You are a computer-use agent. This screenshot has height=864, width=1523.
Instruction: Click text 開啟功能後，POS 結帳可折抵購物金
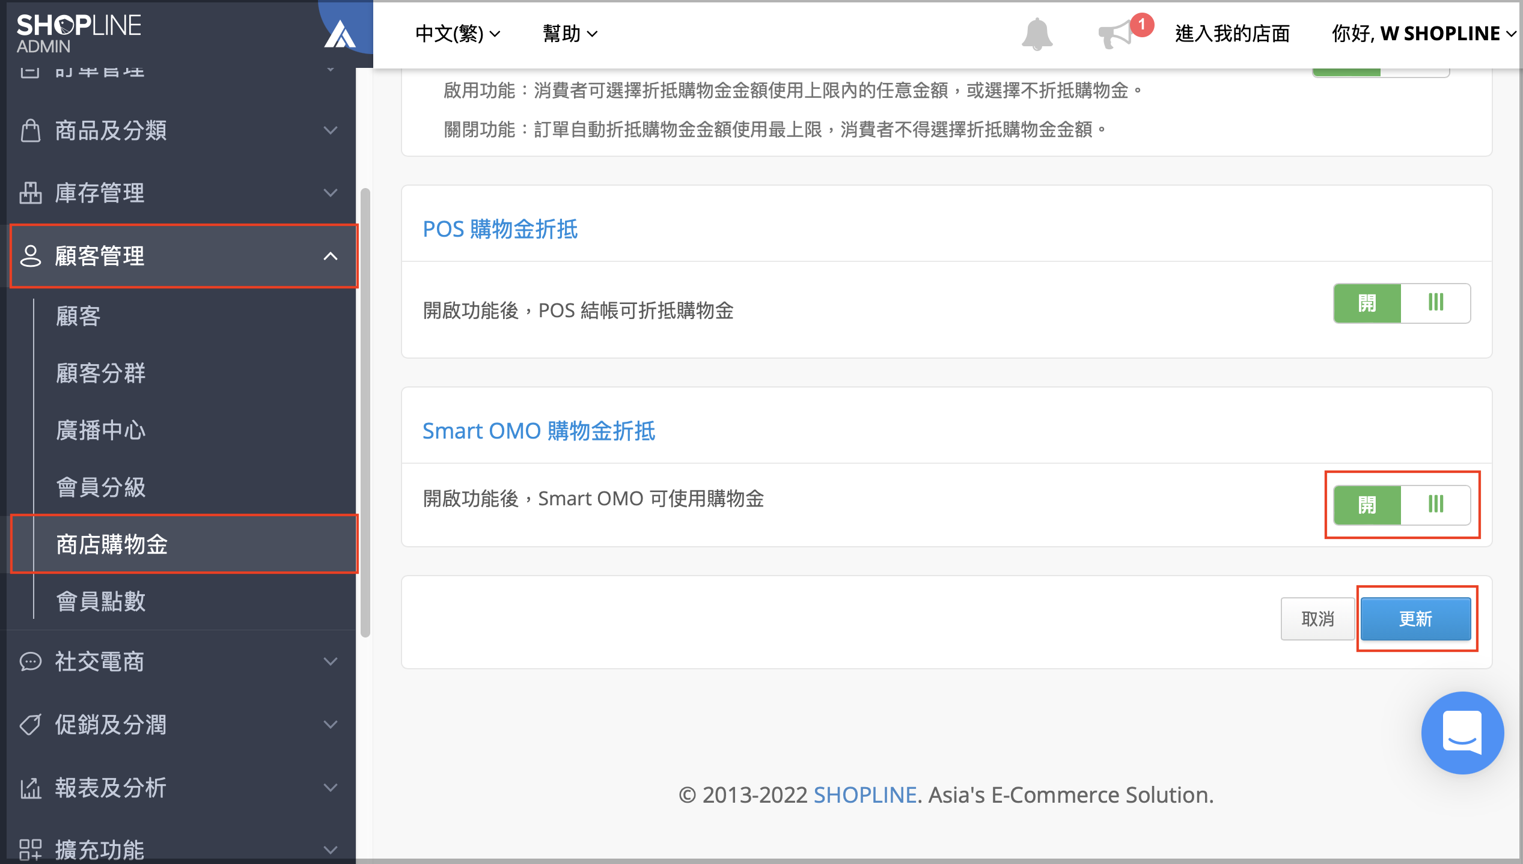pyautogui.click(x=578, y=311)
